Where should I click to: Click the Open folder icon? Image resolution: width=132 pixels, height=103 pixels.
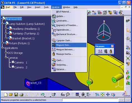(11, 95)
